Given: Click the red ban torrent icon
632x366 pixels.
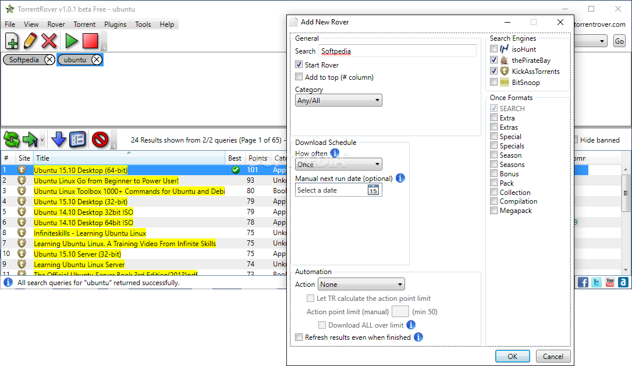Looking at the screenshot, I should [x=100, y=140].
